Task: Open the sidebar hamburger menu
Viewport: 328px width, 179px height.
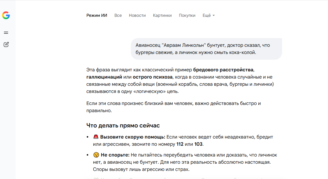Action: click(6, 33)
